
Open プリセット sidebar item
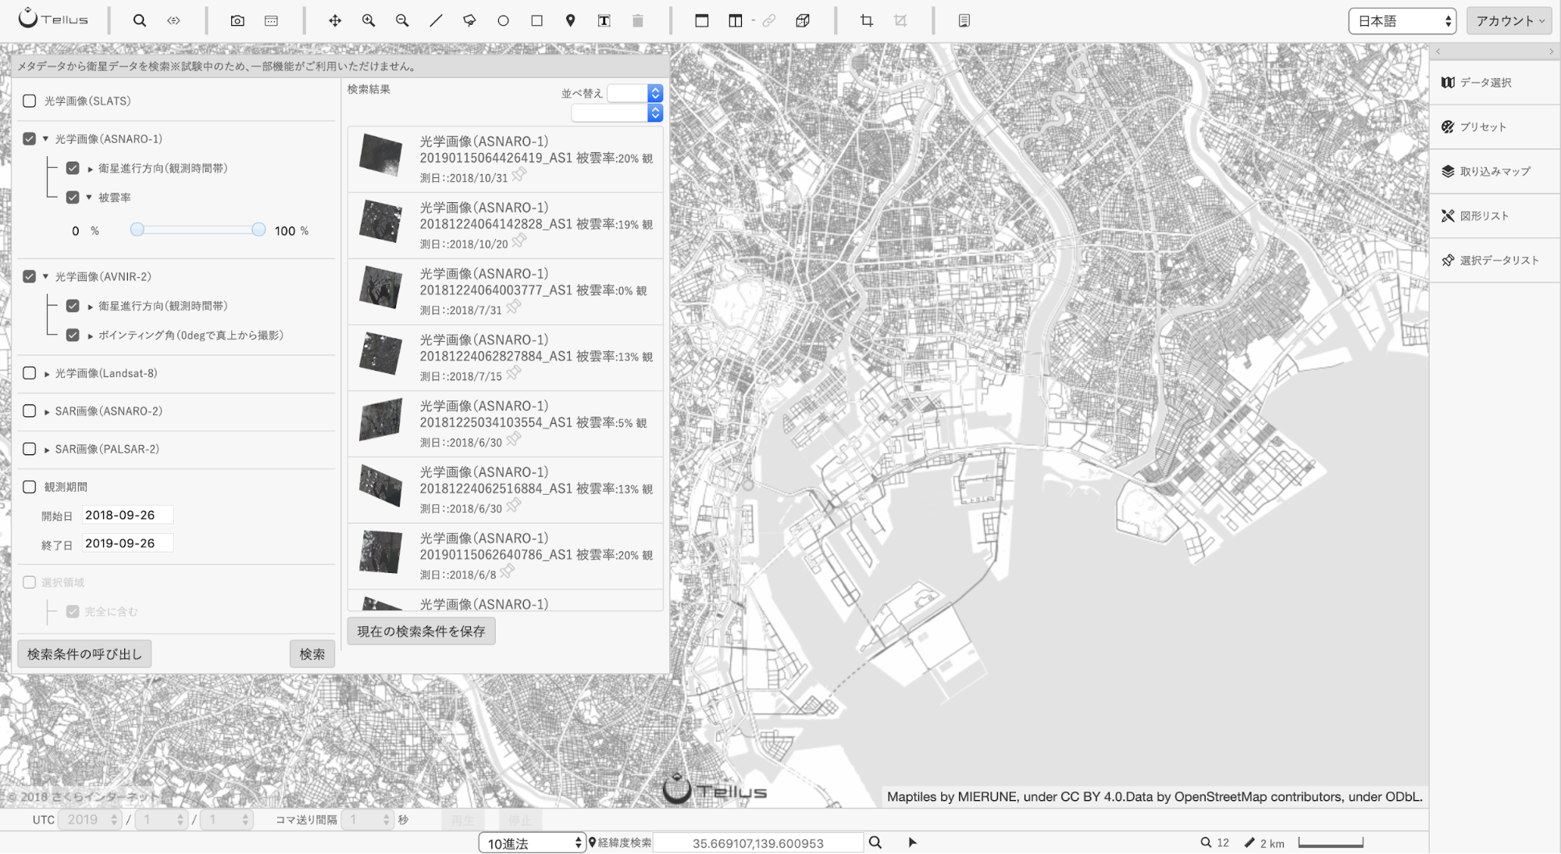1495,126
